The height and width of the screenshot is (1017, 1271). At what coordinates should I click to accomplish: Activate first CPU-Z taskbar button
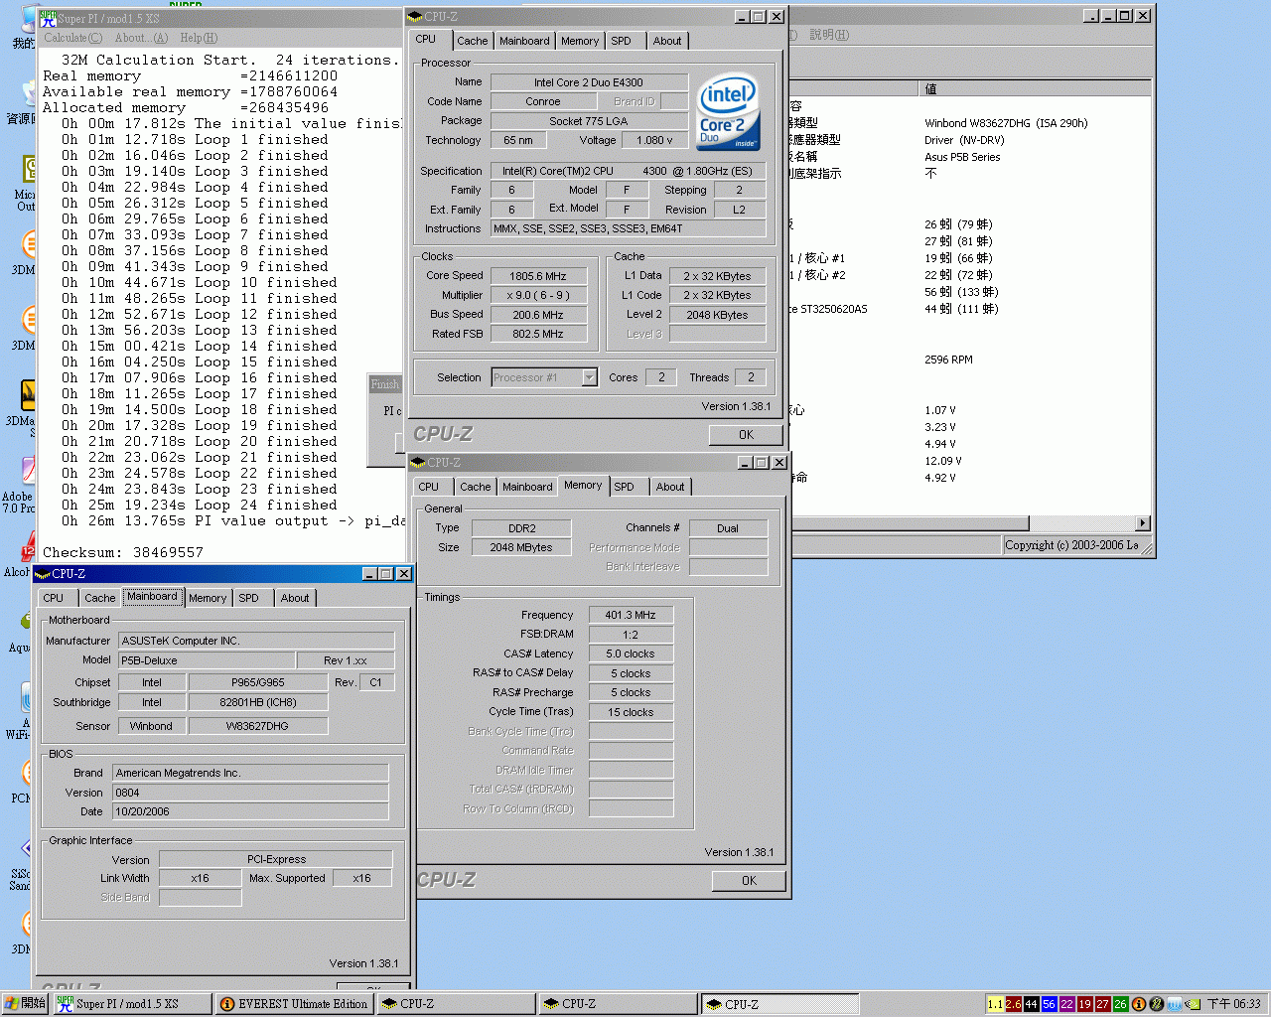coord(456,1004)
